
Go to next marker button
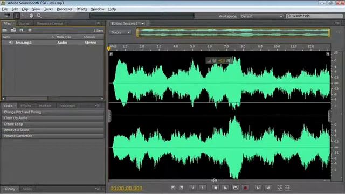click(x=203, y=188)
